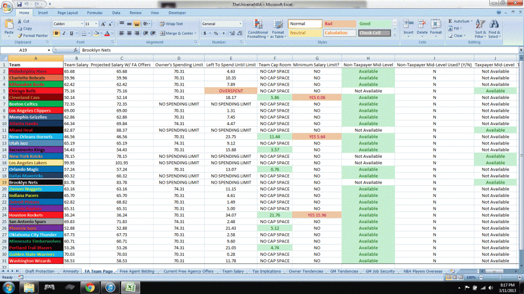
Task: Open the font name Calibri dropdown
Action: coord(82,24)
